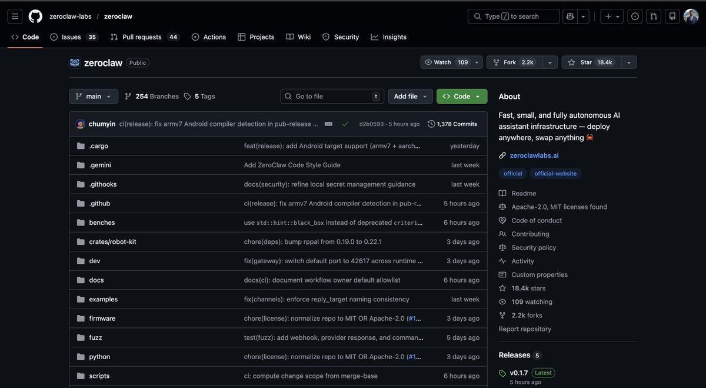The width and height of the screenshot is (706, 388).
Task: Open the Copilot dropdown arrow in header
Action: [583, 16]
